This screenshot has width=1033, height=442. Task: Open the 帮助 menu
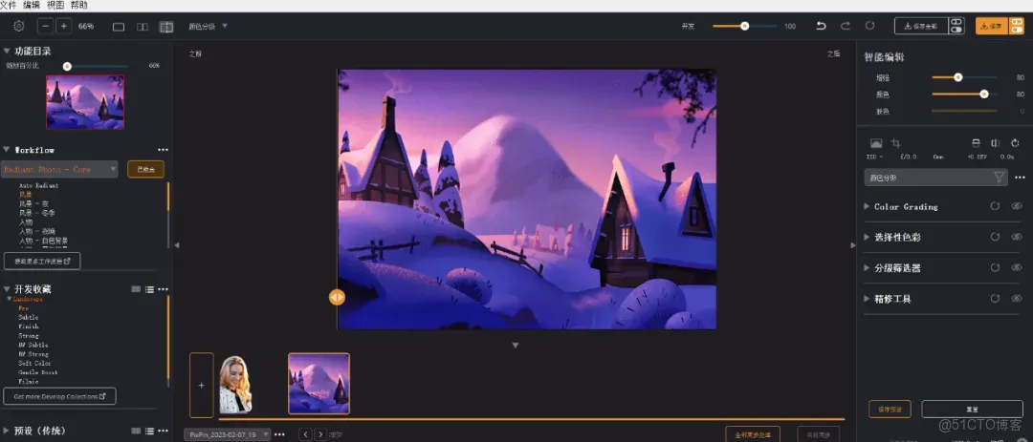[79, 6]
